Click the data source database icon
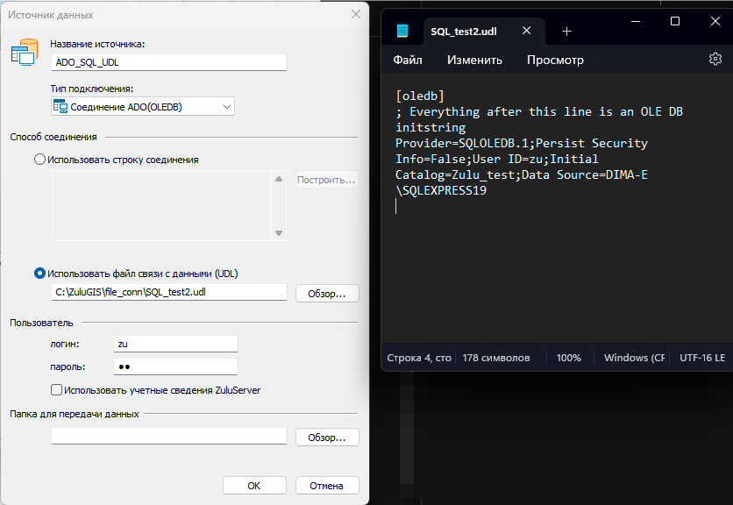 tap(23, 53)
